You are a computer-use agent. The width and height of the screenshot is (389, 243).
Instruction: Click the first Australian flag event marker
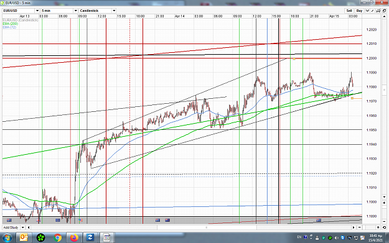click(9, 220)
